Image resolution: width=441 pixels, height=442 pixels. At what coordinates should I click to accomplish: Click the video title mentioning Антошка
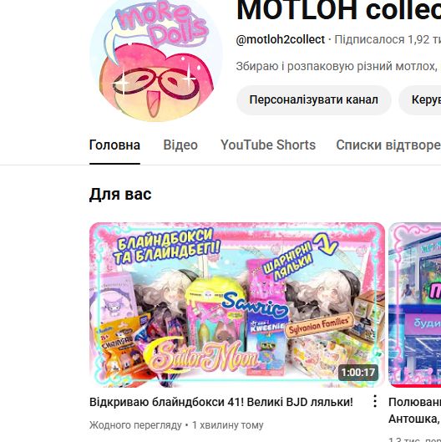[414, 410]
